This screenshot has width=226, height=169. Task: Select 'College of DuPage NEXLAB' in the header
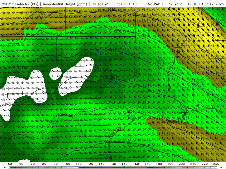pos(114,4)
